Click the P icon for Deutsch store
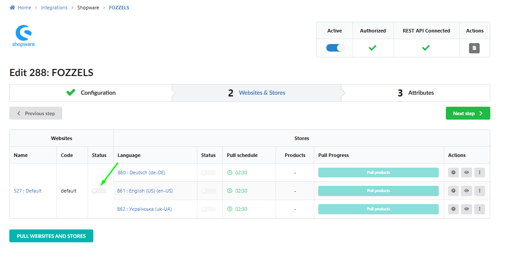The image size is (509, 257). click(453, 173)
